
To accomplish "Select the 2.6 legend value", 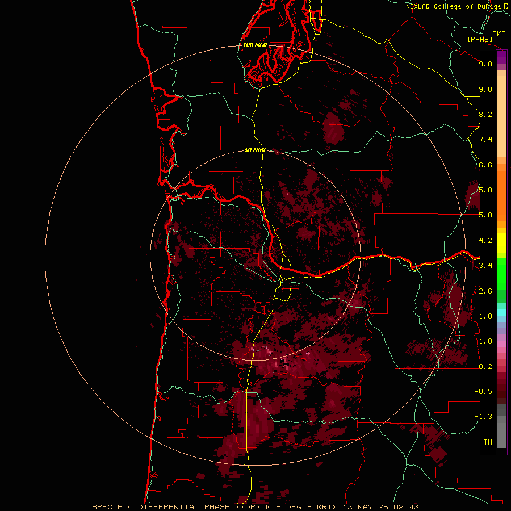I will [485, 291].
